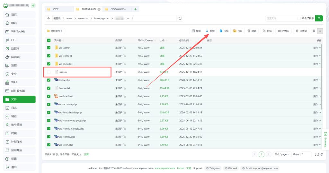329x173 pixels.
Task: Click the back arrow in path bar
Action: (x=49, y=18)
